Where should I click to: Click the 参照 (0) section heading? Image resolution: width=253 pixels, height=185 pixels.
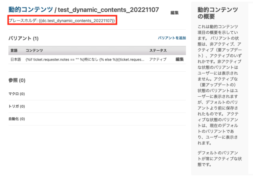point(17,80)
